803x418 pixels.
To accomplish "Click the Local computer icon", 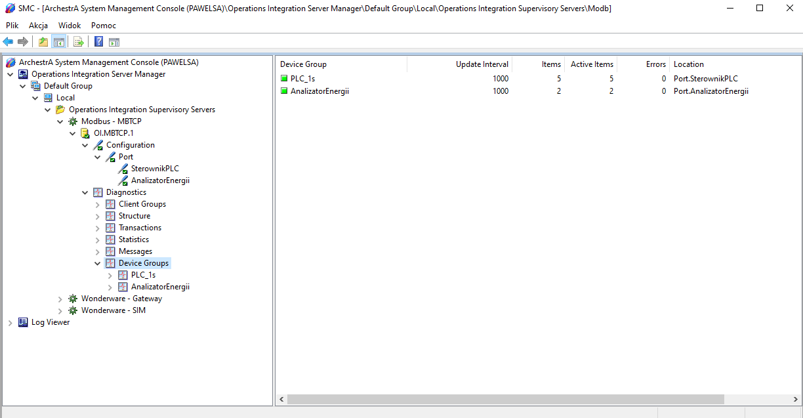I will [49, 98].
